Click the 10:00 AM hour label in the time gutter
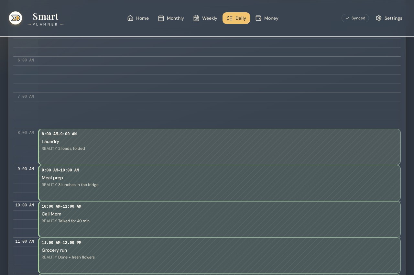The width and height of the screenshot is (414, 275). click(25, 205)
